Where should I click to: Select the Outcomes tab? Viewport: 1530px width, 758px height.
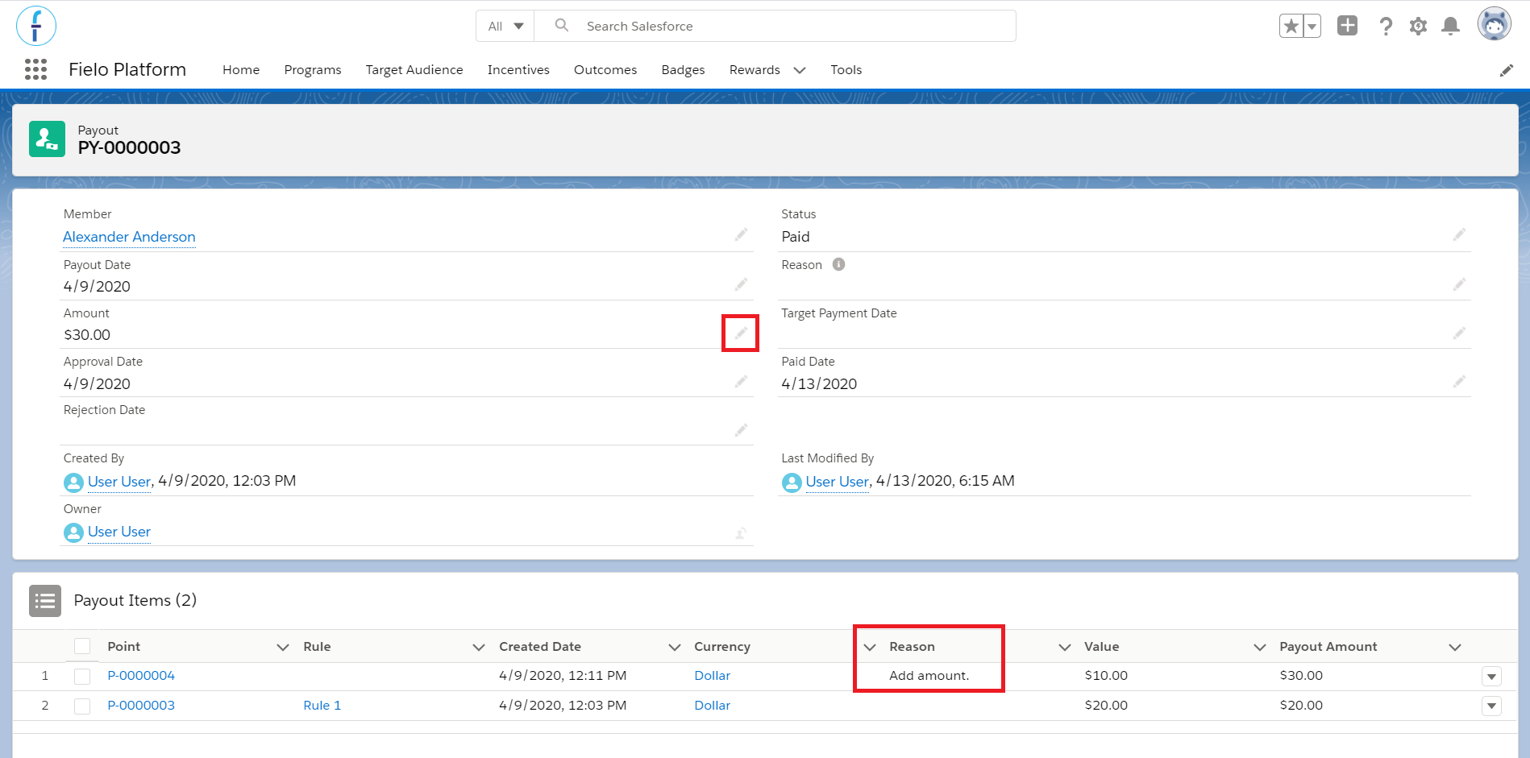[x=605, y=70]
